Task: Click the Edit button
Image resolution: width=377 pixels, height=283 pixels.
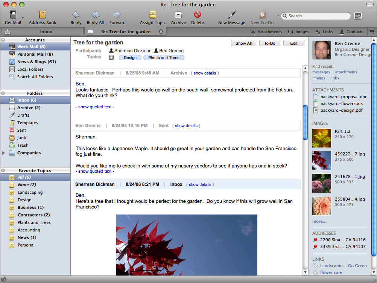Action: click(x=294, y=43)
